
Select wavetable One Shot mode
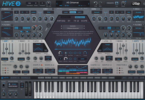pos(70,53)
